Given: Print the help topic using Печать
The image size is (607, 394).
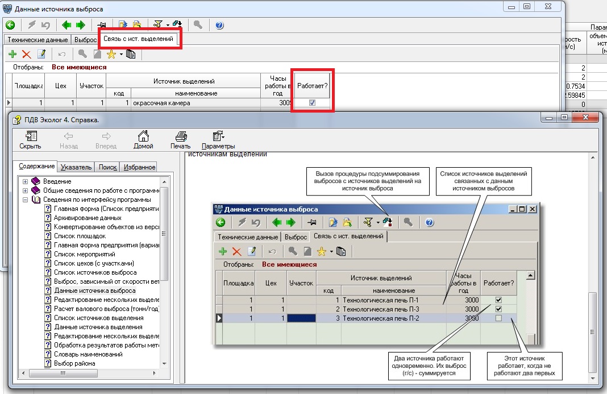Looking at the screenshot, I should (x=180, y=139).
